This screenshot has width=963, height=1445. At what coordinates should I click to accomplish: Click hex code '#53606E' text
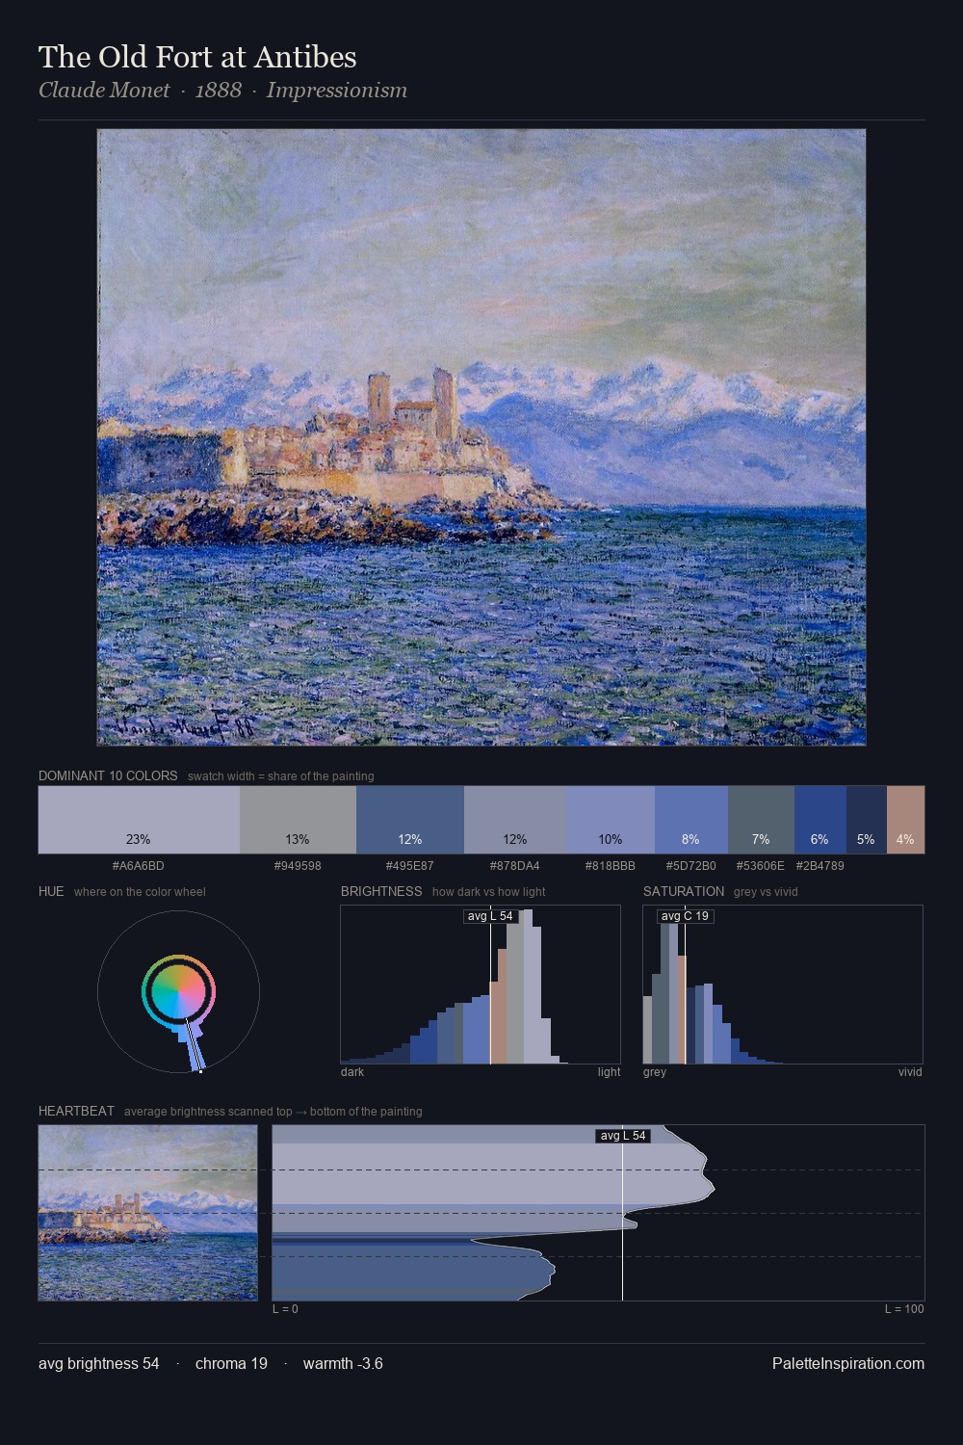click(x=761, y=866)
